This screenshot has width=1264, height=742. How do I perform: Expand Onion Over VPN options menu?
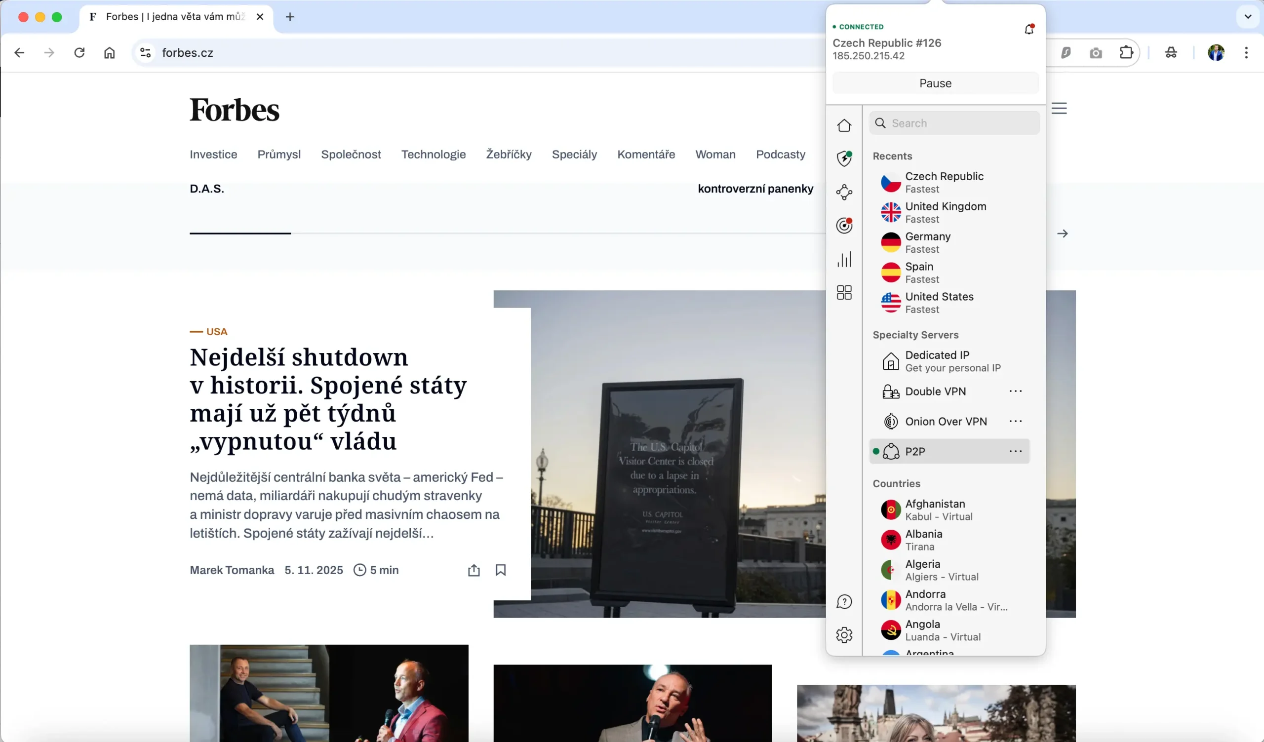point(1016,421)
